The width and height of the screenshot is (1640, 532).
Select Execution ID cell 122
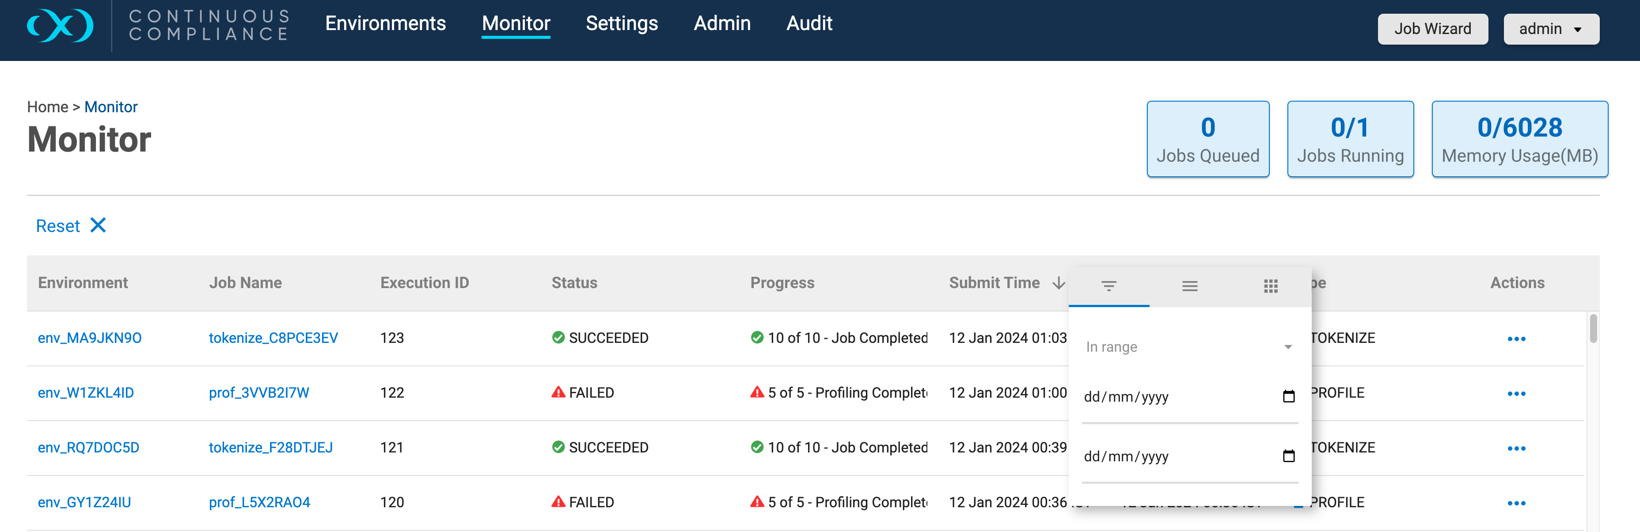point(392,393)
